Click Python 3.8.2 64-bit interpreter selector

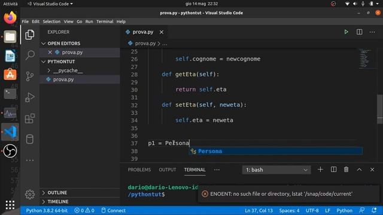click(x=47, y=210)
